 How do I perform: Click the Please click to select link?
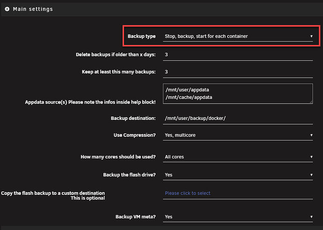click(x=188, y=193)
